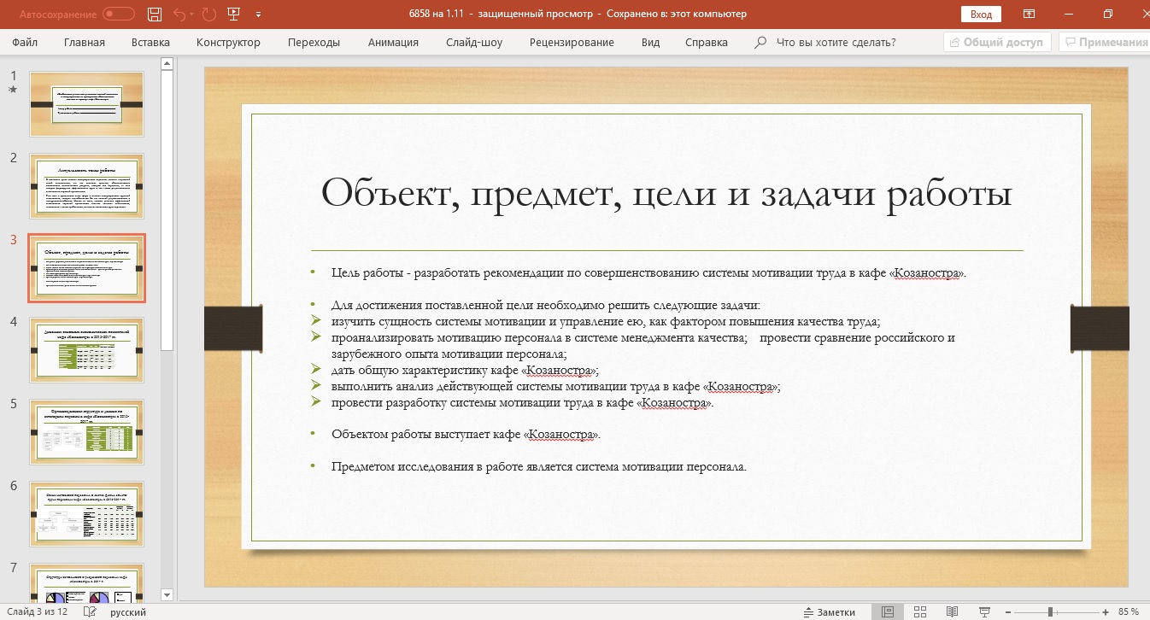
Task: Switch to Slide Sorter view icon
Action: [921, 611]
